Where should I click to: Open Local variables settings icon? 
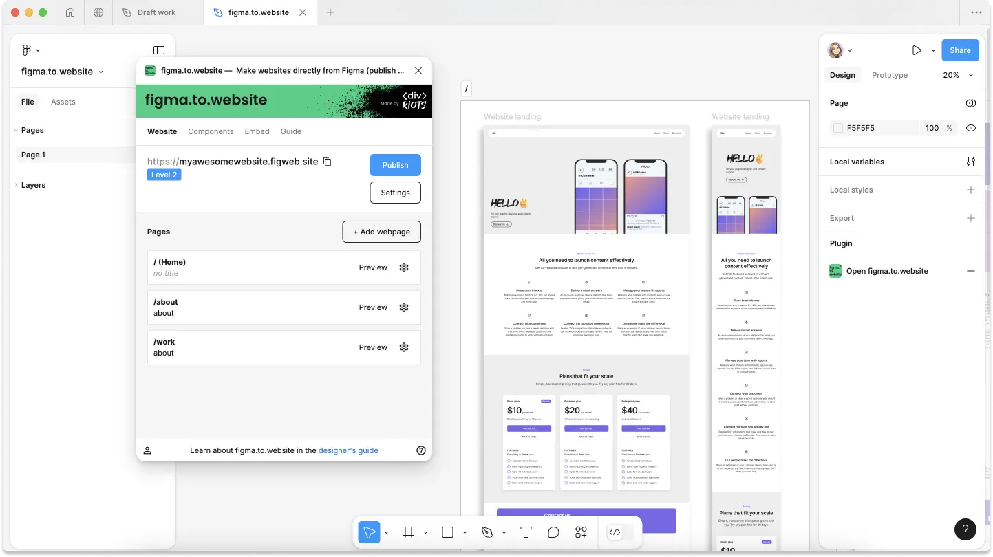click(970, 162)
